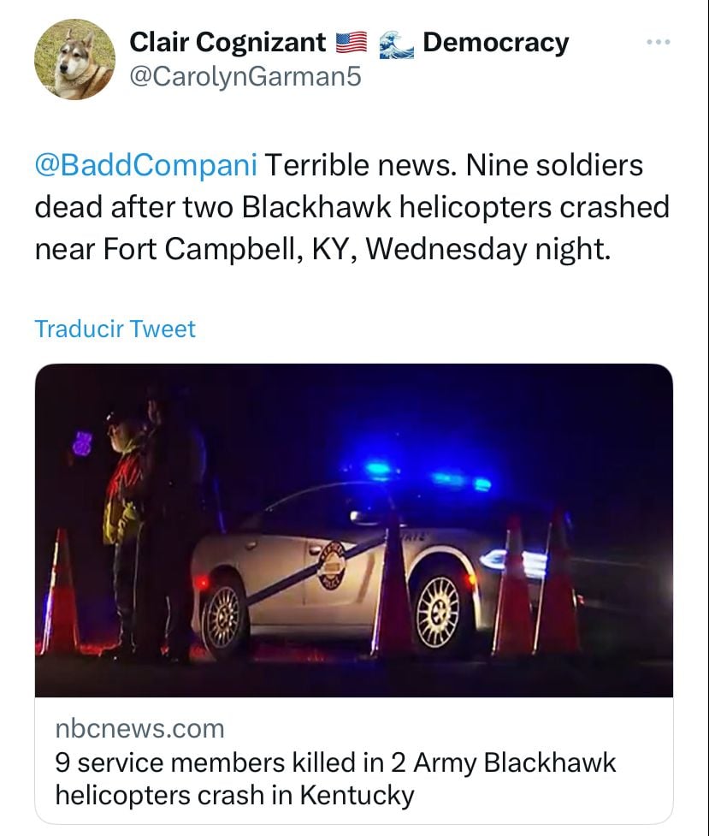
Task: Click the police car door emblem
Action: 334,566
